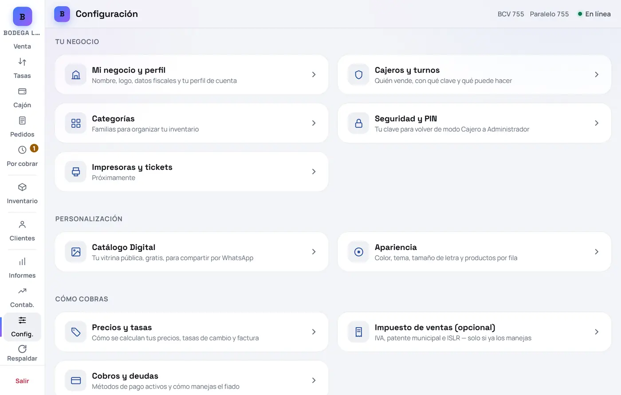Click the BCV 755 rate indicator
Viewport: 621px width, 395px height.
(511, 14)
